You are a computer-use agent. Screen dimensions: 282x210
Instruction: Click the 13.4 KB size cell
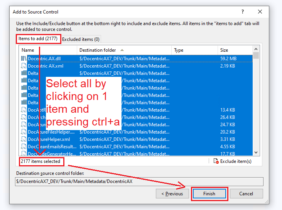228,110
